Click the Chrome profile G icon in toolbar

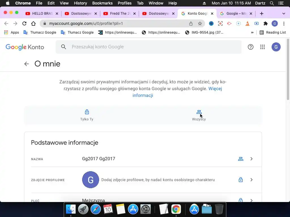click(x=275, y=23)
